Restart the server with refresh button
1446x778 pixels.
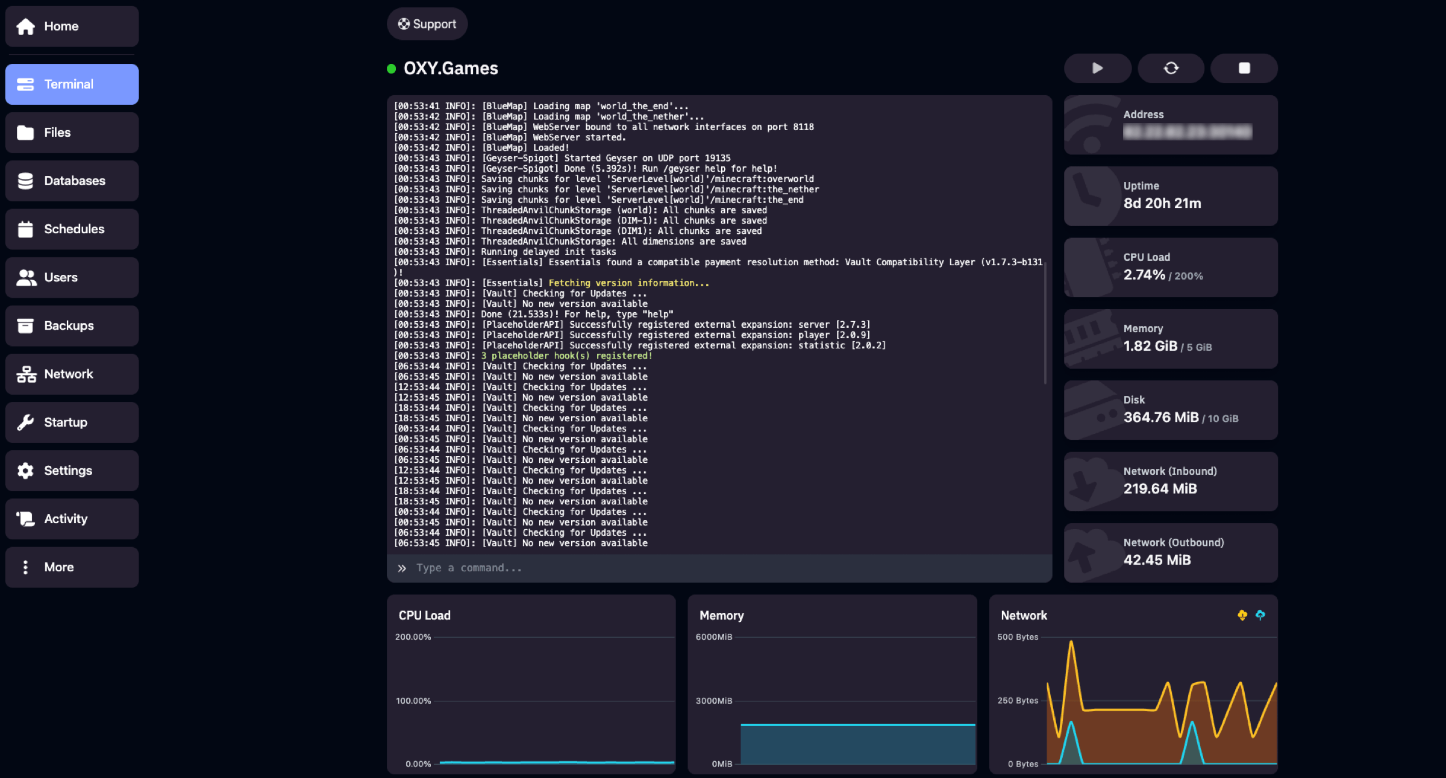click(1171, 68)
